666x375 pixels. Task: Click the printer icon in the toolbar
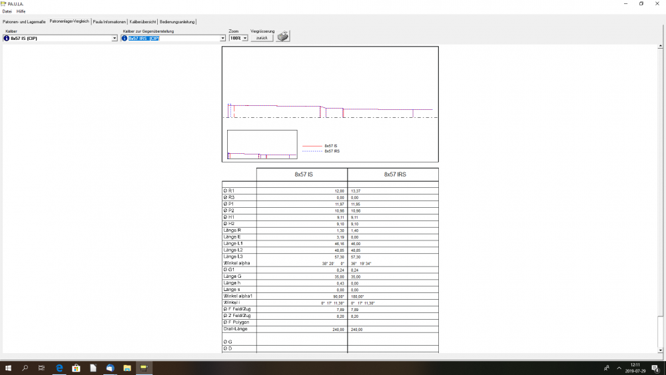pos(283,37)
